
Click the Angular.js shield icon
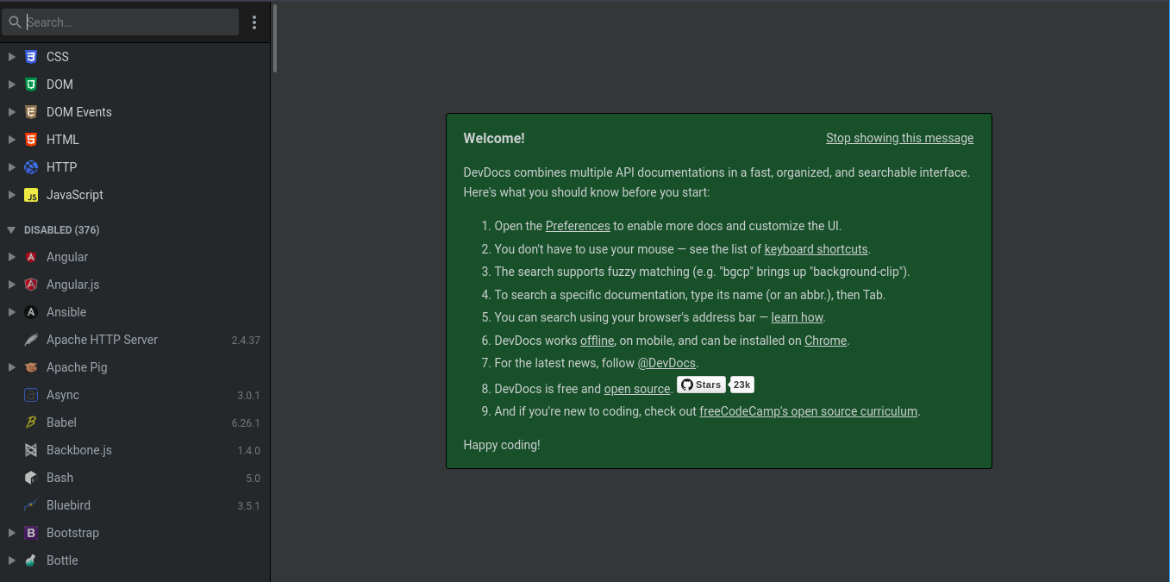point(31,285)
